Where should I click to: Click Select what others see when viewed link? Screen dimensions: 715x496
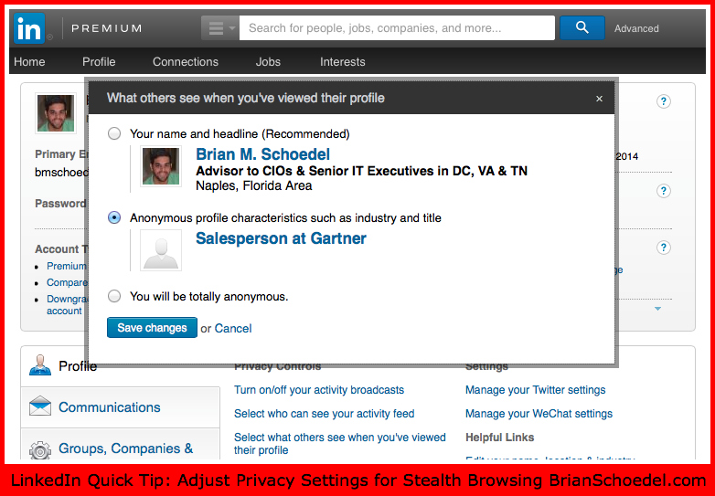[340, 444]
